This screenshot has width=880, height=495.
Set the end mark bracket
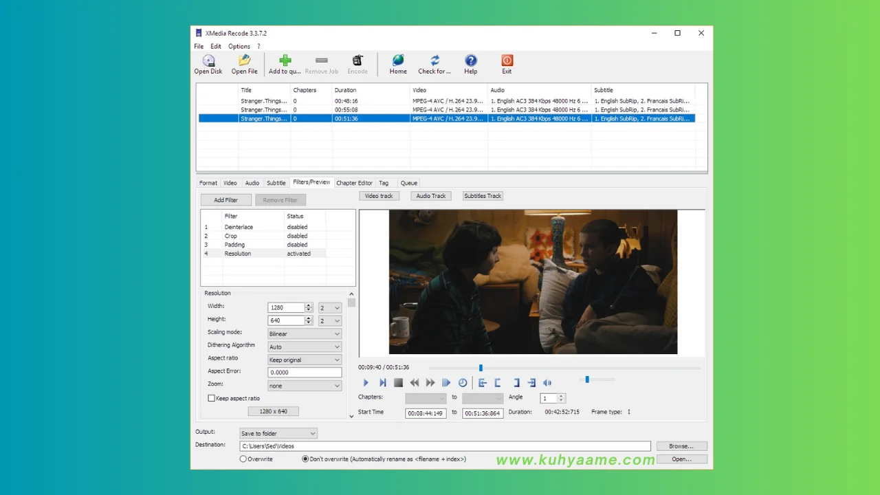pos(516,383)
